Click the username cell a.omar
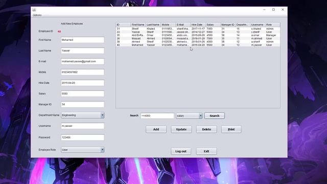Viewport: 327px width, 184px height. [258, 35]
